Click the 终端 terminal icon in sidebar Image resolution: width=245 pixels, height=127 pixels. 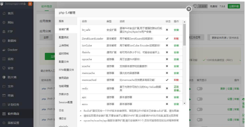click(4, 96)
